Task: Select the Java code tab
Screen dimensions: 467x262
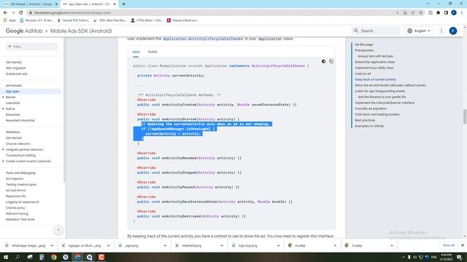Action: pos(136,52)
